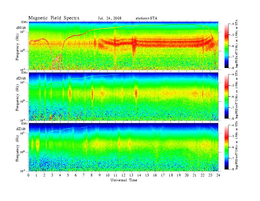Click the color scale bar beside the dH/dt panel
This screenshot has width=260, height=201.
pyautogui.click(x=226, y=46)
